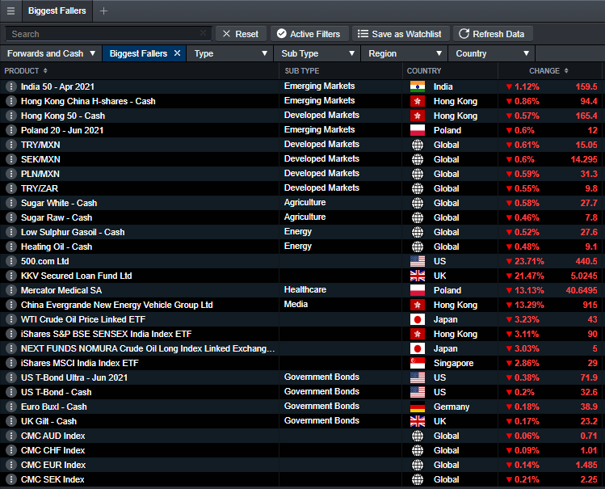Click the COUNTRY column header
The image size is (605, 489).
pos(423,71)
